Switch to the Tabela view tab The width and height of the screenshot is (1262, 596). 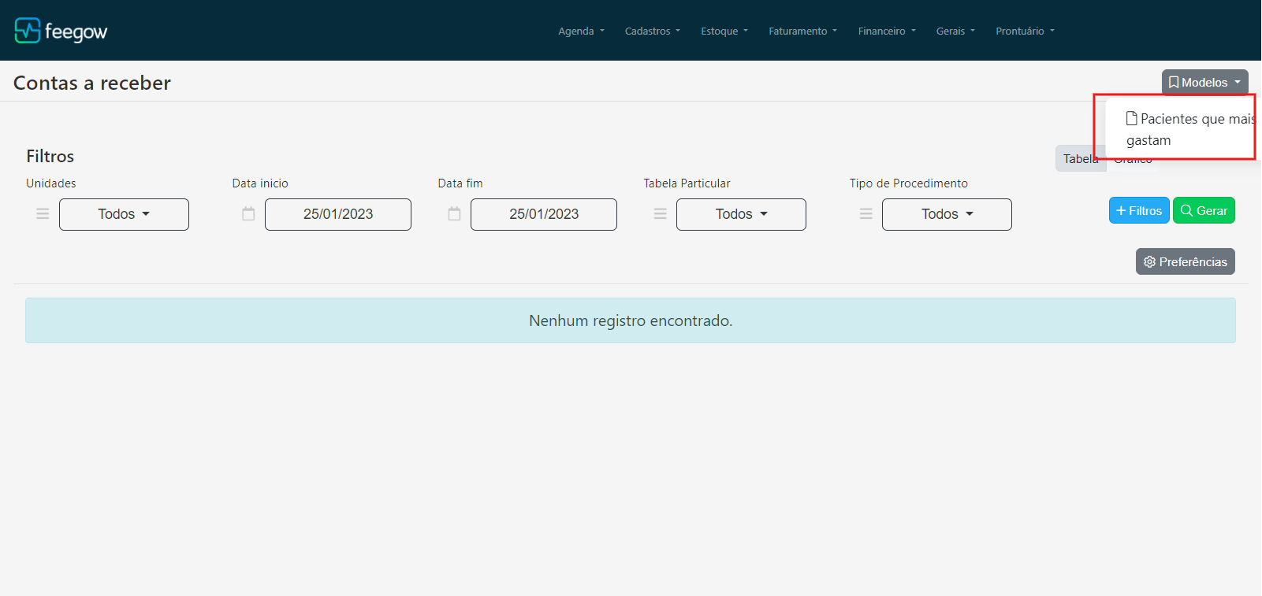tap(1081, 158)
